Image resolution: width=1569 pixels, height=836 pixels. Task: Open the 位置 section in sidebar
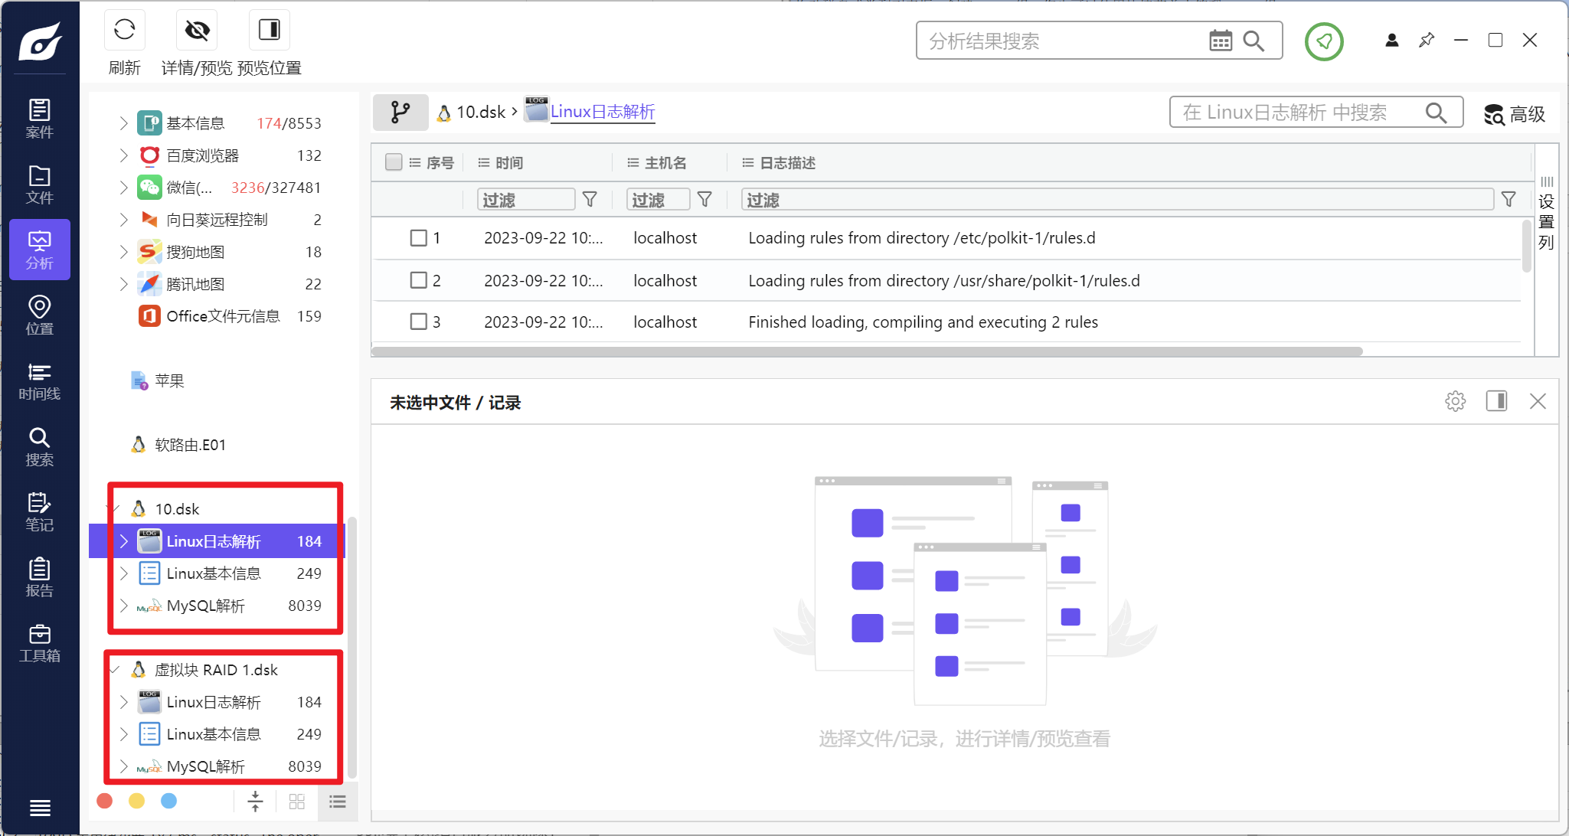point(40,315)
